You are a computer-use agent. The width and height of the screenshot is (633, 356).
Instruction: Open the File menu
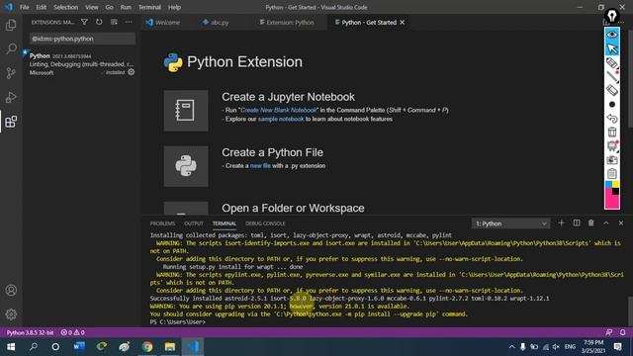pos(24,7)
